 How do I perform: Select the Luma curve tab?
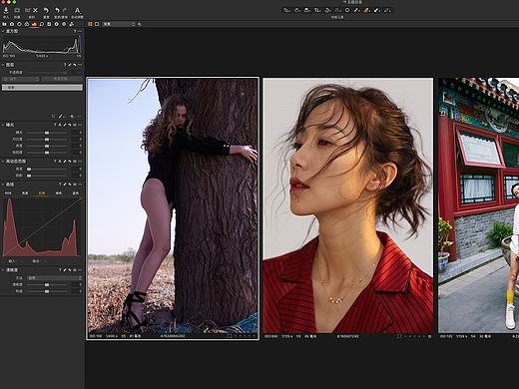point(25,193)
